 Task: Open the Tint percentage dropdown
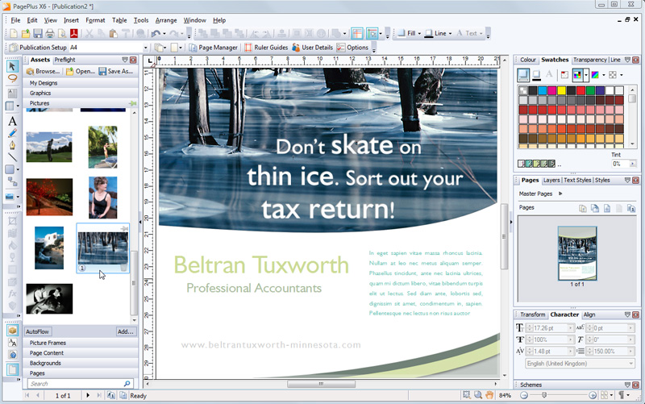633,164
